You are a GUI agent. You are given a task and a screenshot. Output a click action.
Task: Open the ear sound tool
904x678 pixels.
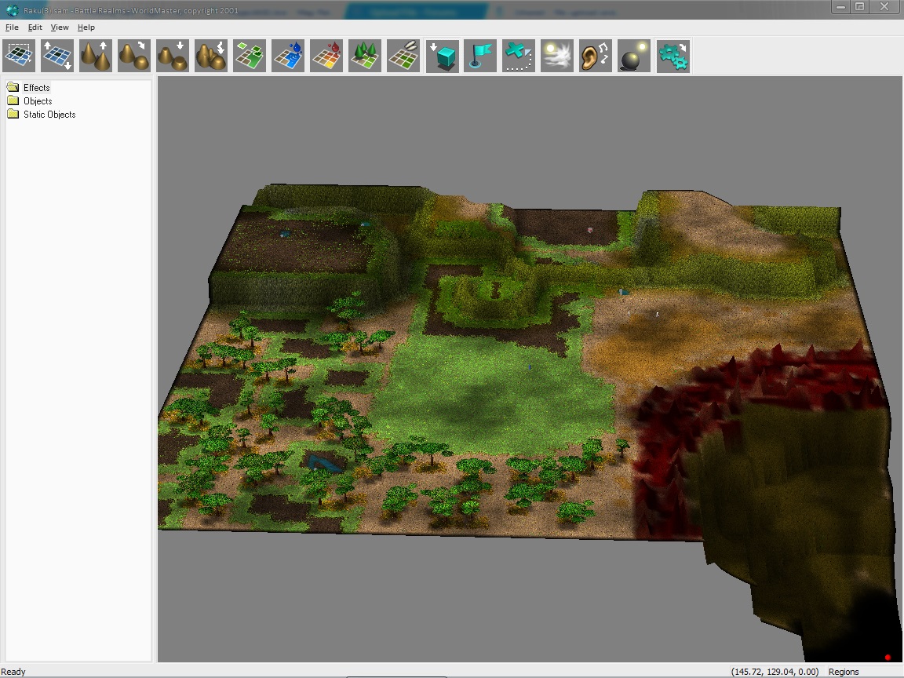[x=596, y=56]
